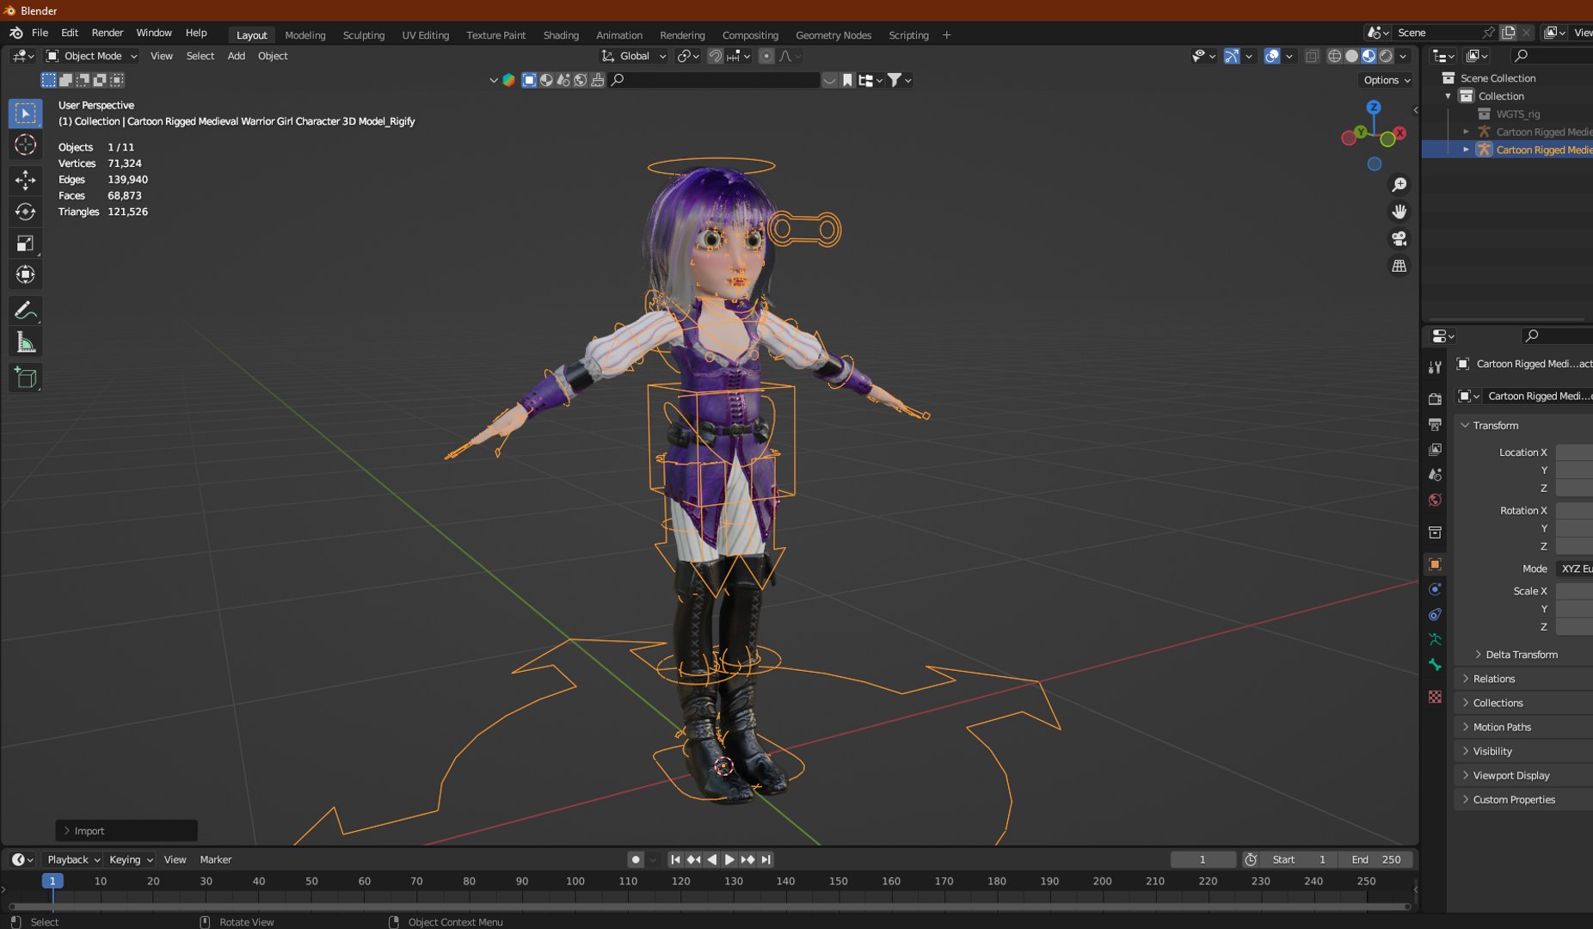The image size is (1593, 929).
Task: Toggle the camera view icon
Action: 1399,239
